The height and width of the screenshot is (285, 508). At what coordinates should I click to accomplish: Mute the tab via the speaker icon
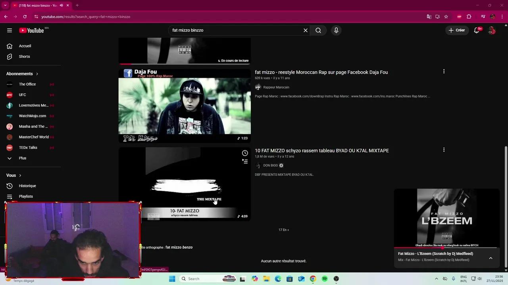(62, 6)
